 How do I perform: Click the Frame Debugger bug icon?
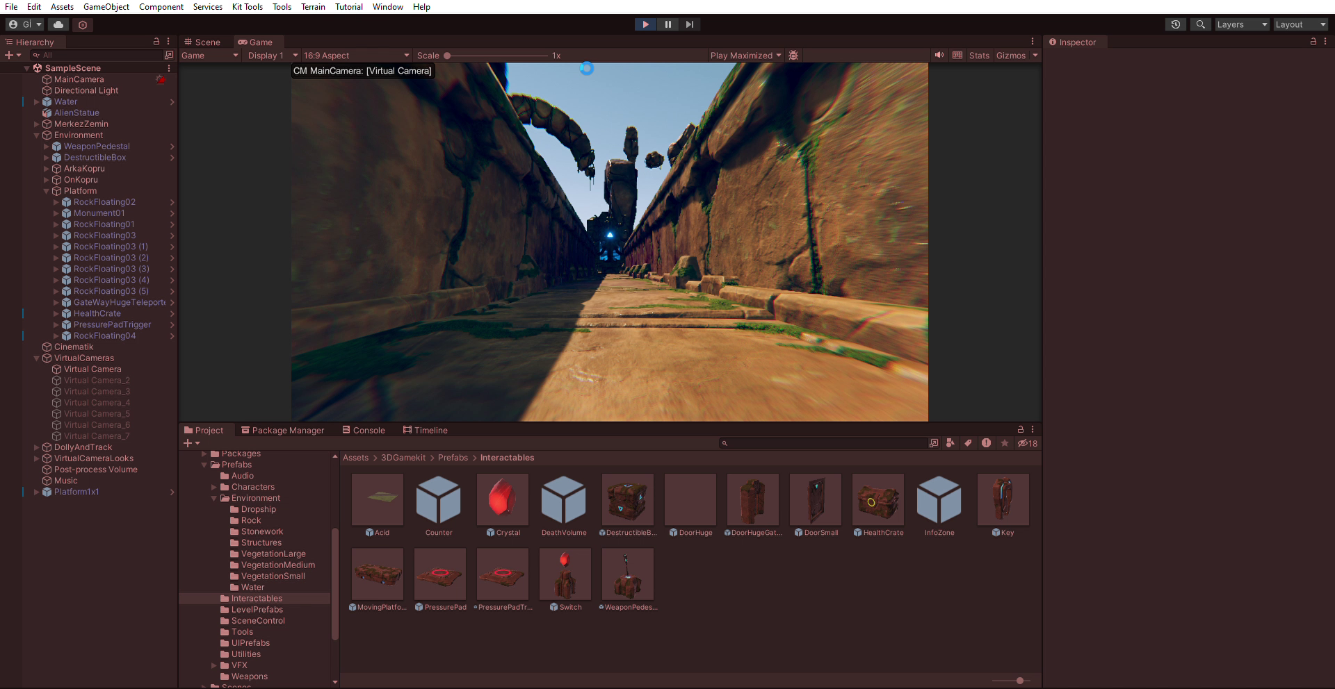click(793, 56)
